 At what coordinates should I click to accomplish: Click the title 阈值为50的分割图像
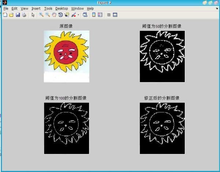coord(162,26)
